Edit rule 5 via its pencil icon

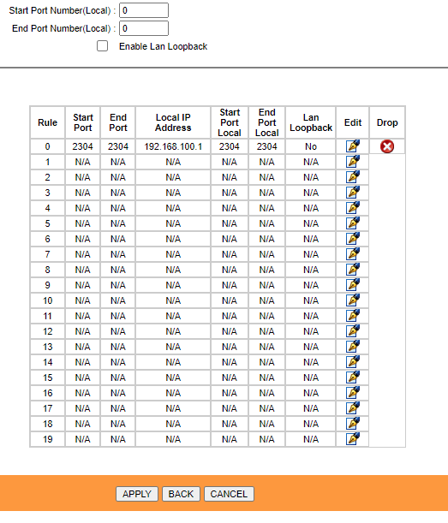click(353, 223)
